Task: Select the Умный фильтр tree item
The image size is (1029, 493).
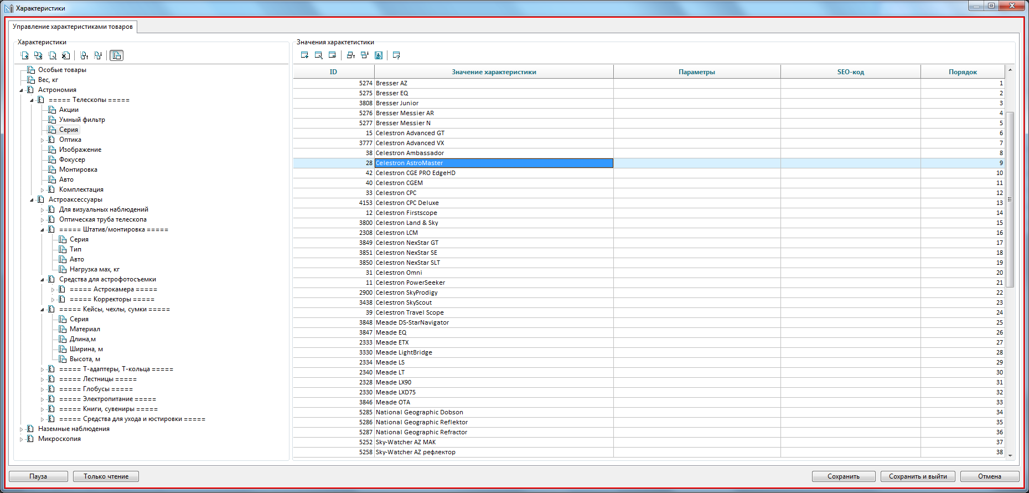Action: [x=82, y=120]
